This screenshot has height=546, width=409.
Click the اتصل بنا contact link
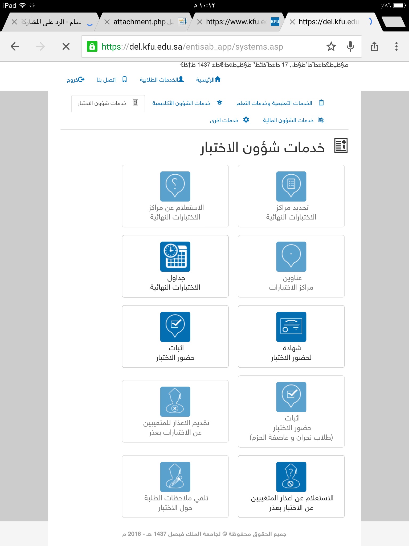click(x=112, y=79)
